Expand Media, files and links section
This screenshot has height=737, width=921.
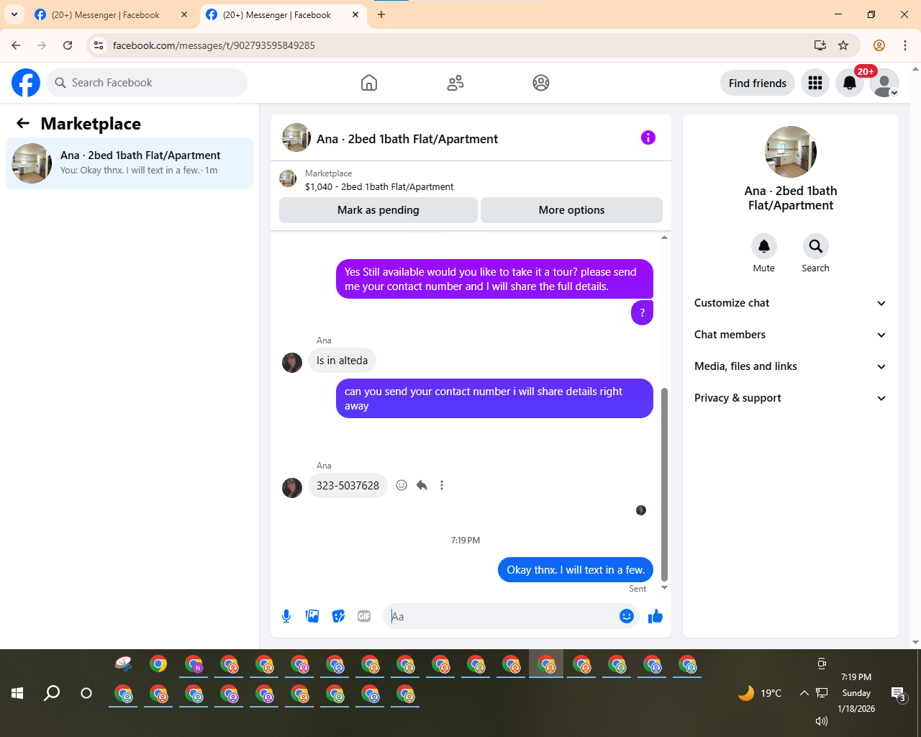point(790,366)
